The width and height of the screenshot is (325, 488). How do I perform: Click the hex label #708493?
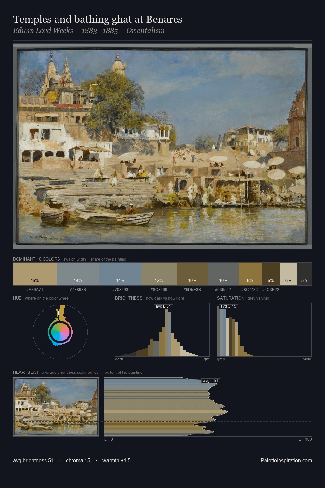click(120, 289)
